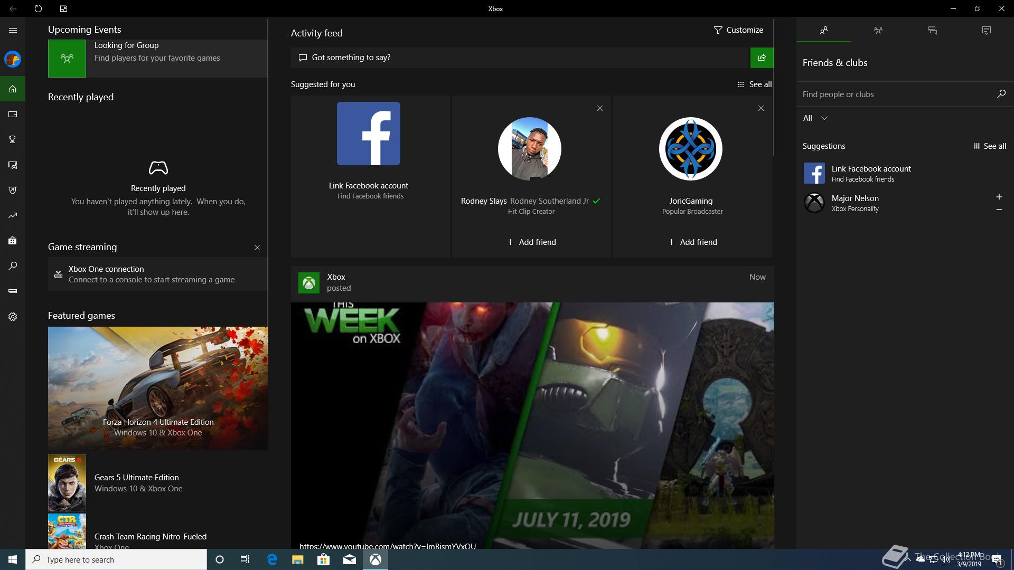Add JoricGaming as a friend
This screenshot has height=570, width=1014.
coord(692,242)
